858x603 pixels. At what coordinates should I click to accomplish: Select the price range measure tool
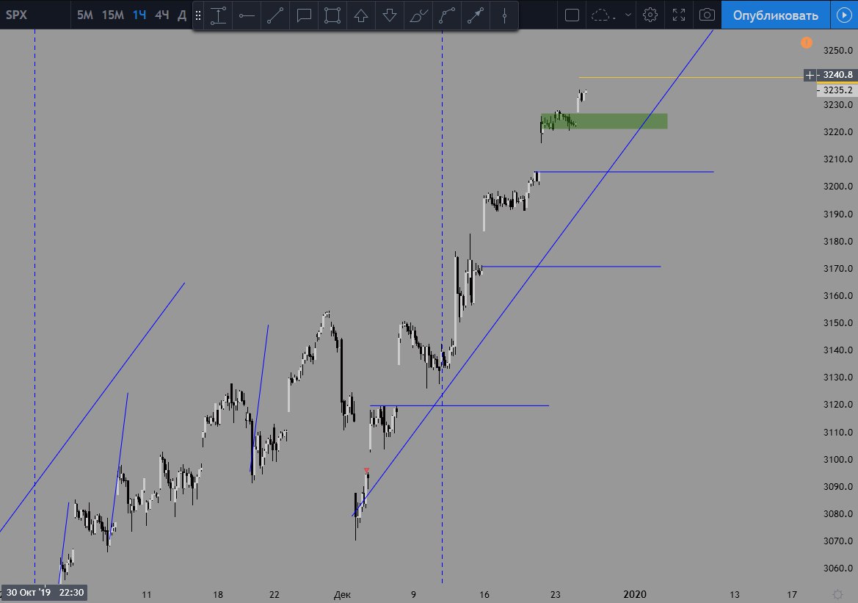click(218, 15)
